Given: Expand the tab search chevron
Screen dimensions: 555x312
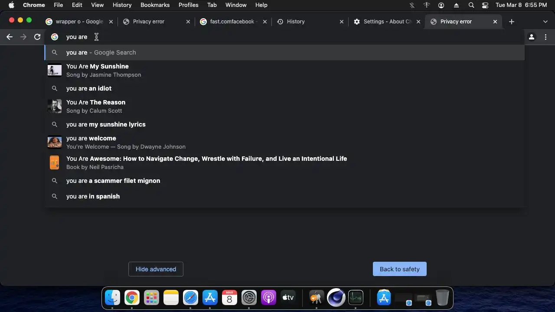Looking at the screenshot, I should pyautogui.click(x=545, y=22).
